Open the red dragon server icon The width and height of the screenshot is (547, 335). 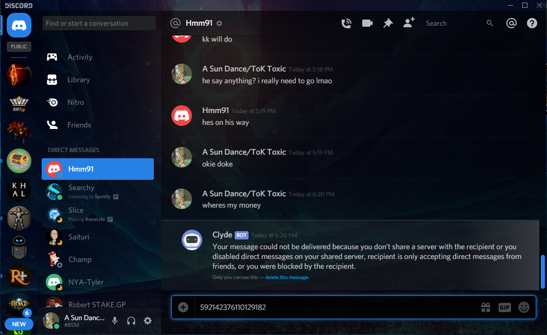tap(19, 132)
